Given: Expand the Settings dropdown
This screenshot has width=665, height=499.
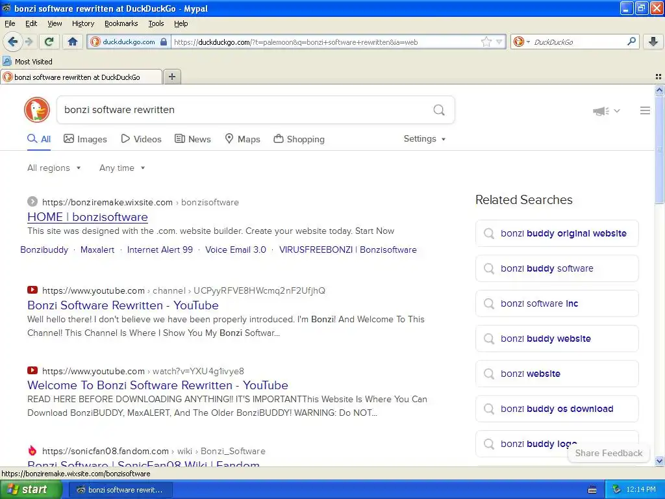Looking at the screenshot, I should click(425, 139).
